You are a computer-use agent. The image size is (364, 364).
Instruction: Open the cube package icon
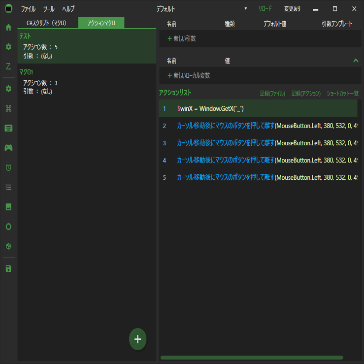8,246
